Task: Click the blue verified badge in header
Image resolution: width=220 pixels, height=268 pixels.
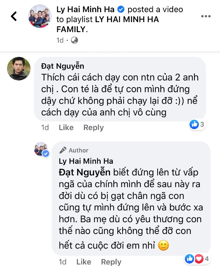Action: (x=121, y=9)
